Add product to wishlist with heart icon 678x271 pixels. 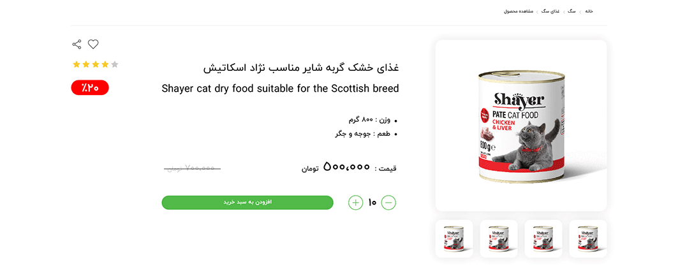[93, 45]
